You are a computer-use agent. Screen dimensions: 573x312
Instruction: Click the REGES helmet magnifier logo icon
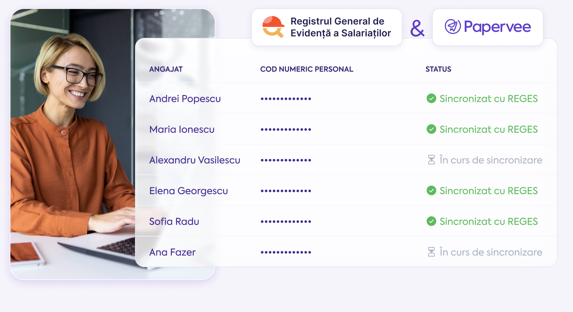pos(273,27)
